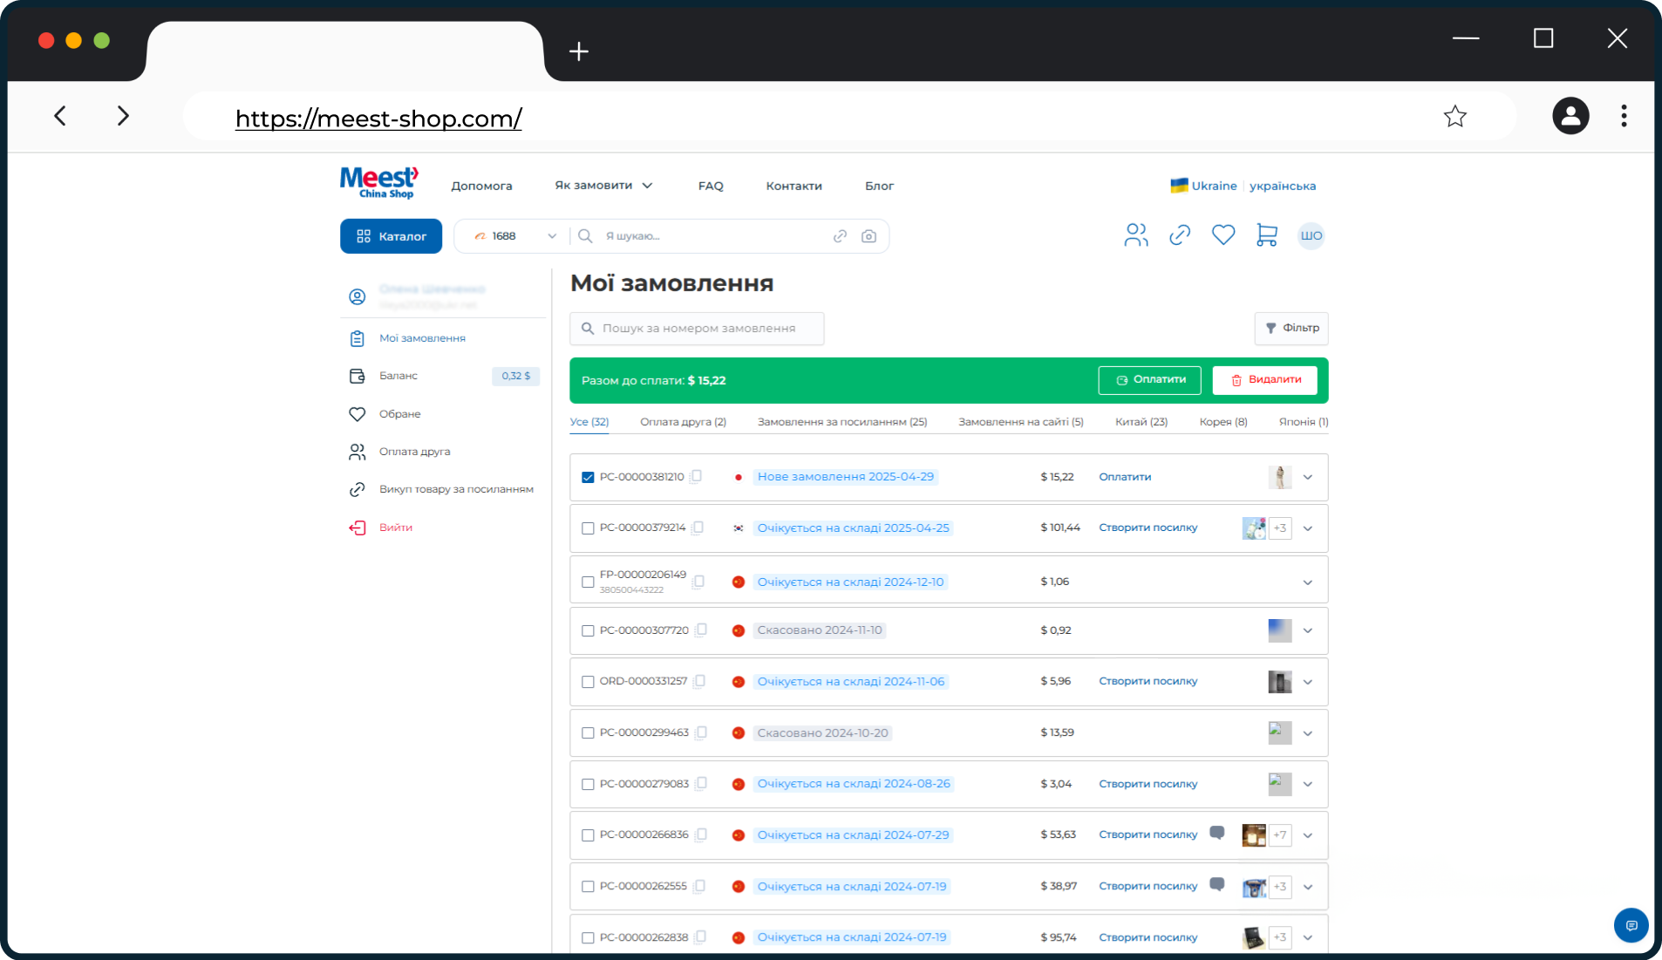Copy order number PC-00000381210
Viewport: 1662px width, 960px height.
(696, 476)
